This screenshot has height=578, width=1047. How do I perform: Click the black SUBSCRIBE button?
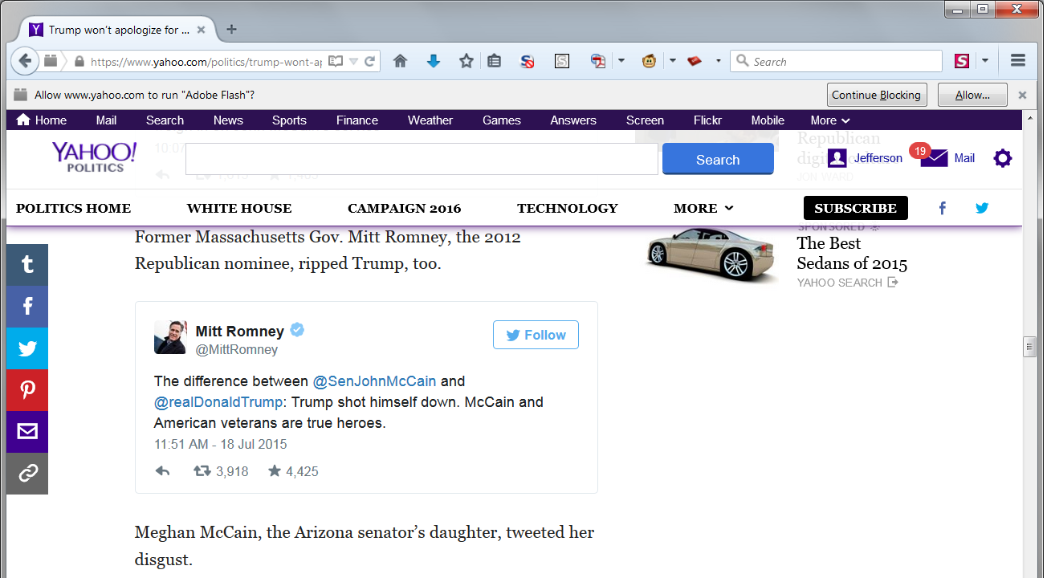(x=856, y=208)
